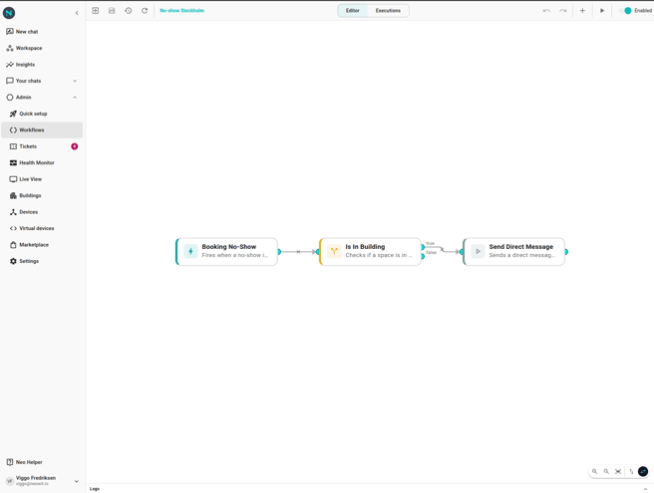The image size is (654, 493).
Task: Click the redo arrow icon
Action: (x=562, y=10)
